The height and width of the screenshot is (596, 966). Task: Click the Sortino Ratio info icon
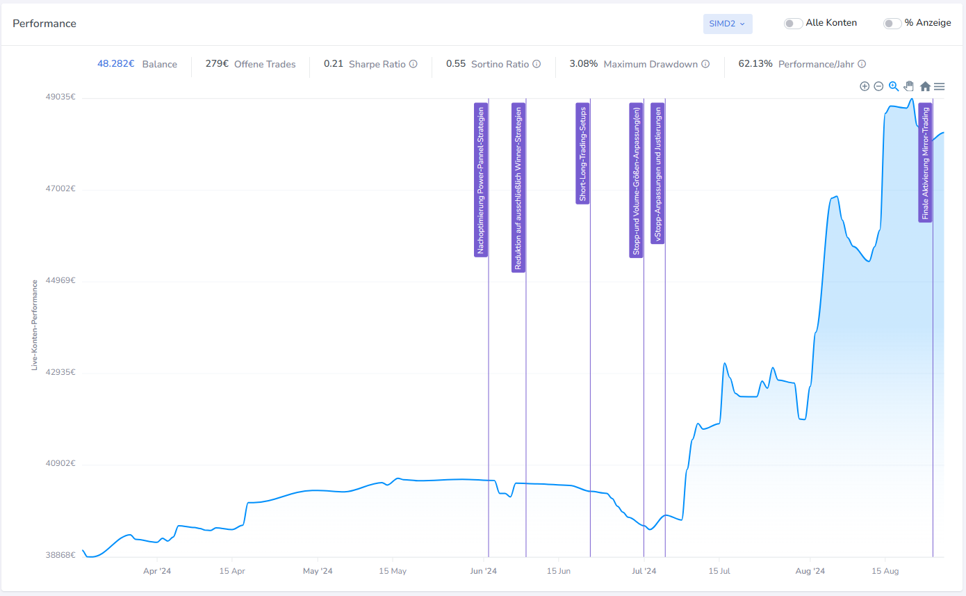[x=537, y=64]
